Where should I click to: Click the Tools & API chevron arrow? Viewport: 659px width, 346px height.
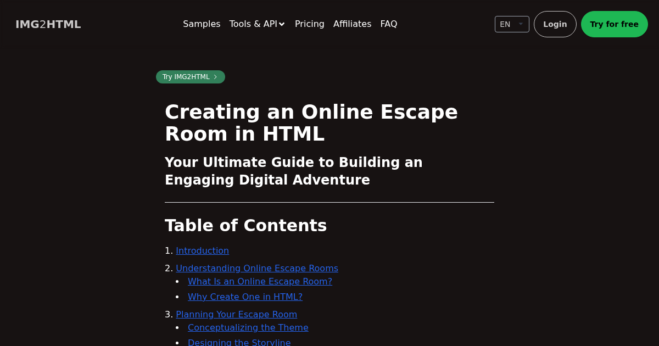click(282, 24)
